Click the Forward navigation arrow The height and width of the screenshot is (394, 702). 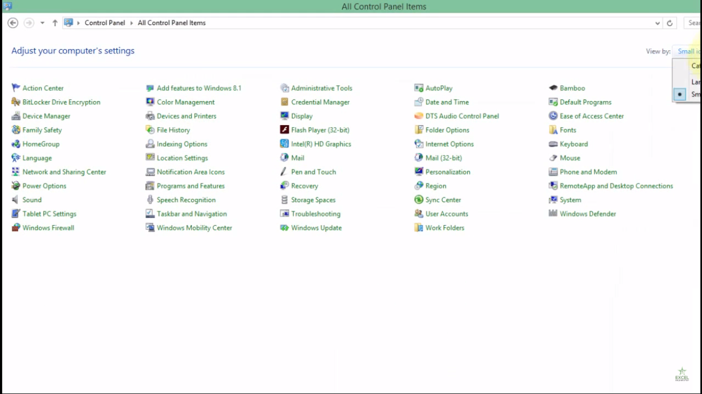tap(29, 23)
